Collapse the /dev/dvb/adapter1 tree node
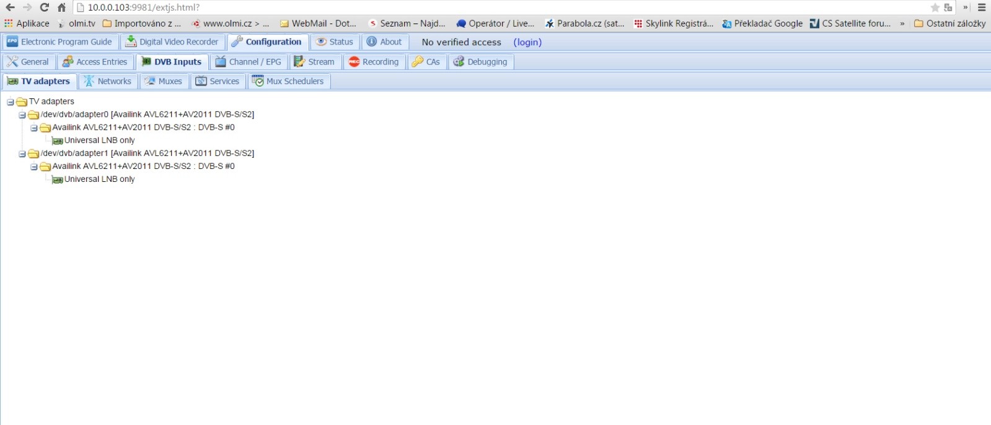Image resolution: width=991 pixels, height=425 pixels. [x=22, y=154]
